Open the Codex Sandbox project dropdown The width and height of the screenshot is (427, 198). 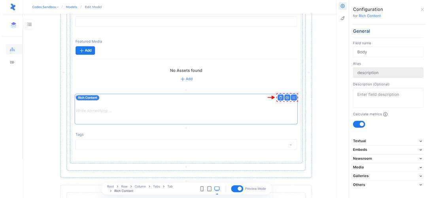[45, 7]
